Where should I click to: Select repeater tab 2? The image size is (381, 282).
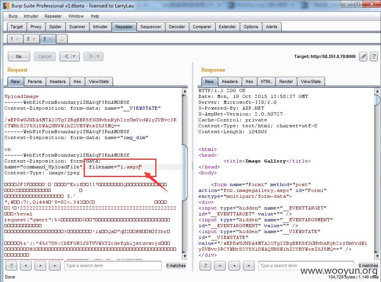point(28,39)
